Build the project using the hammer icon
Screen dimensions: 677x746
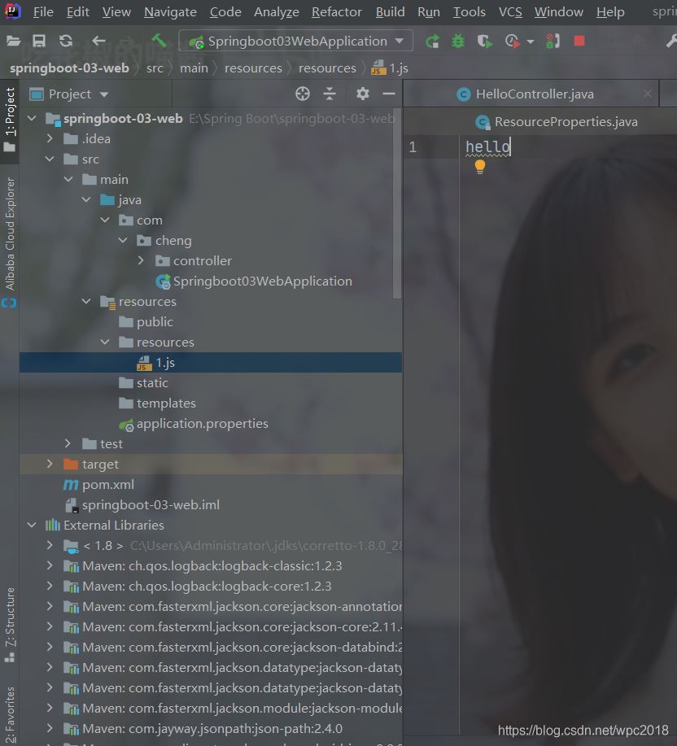click(x=159, y=40)
